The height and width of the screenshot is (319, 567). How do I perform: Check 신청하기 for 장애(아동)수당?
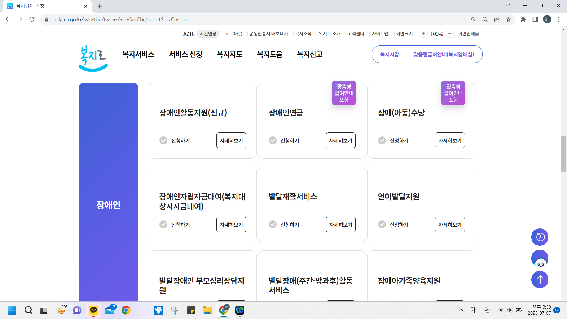(x=382, y=140)
